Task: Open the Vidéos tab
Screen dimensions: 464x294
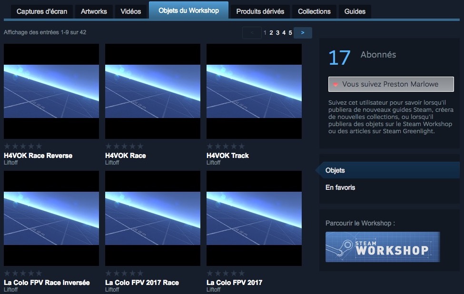Action: click(130, 11)
